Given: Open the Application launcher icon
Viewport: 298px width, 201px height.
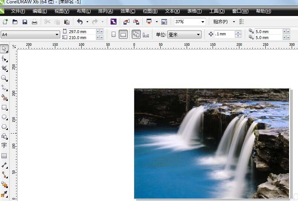Looking at the screenshot, I should [149, 22].
